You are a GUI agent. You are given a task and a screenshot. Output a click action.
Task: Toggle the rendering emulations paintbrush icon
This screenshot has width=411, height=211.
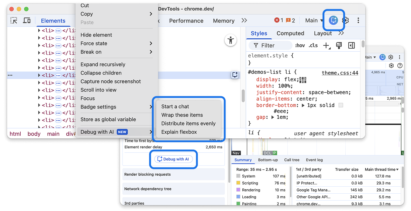click(x=339, y=45)
